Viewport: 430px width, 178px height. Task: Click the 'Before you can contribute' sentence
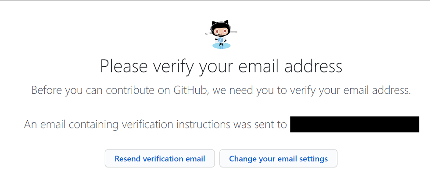pyautogui.click(x=221, y=91)
